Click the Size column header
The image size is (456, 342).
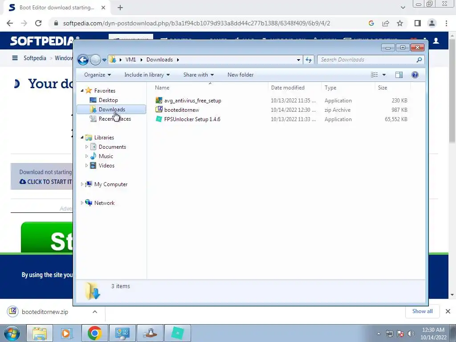[x=383, y=88]
